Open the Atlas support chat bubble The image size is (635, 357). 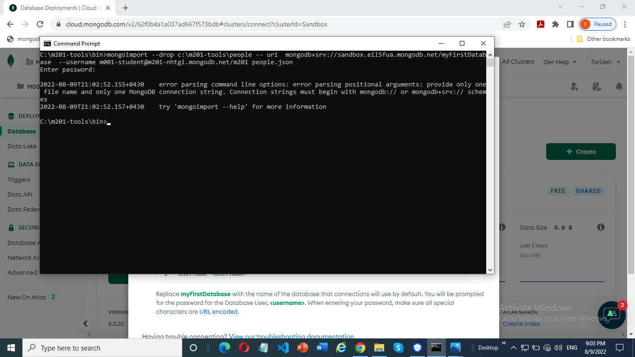[612, 315]
